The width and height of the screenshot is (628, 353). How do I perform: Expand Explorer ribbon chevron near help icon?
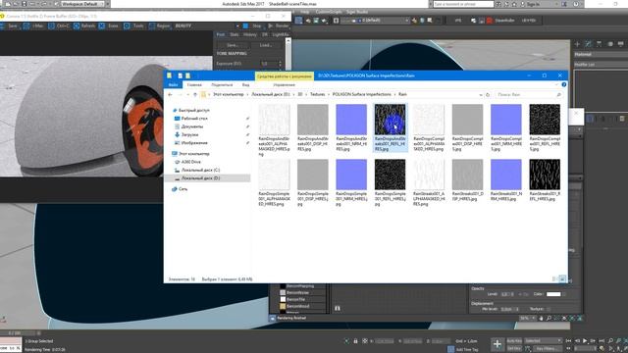556,85
